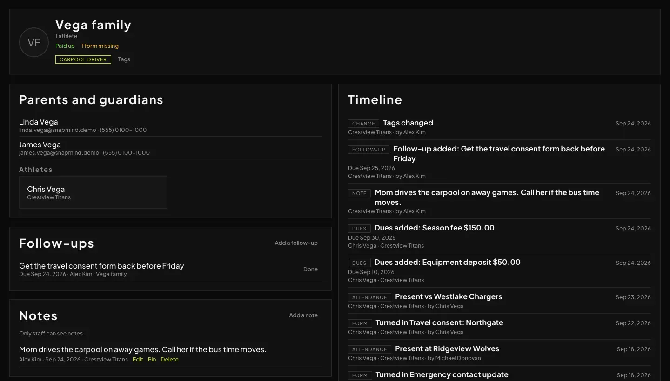
Task: Click the CHANGE badge in the Timeline
Action: 363,124
